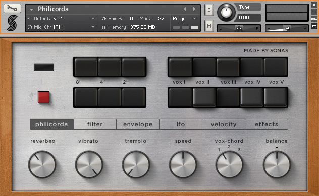Open the Midi Ch dropdown
Viewport: 319px width, 196px height.
[x=61, y=27]
